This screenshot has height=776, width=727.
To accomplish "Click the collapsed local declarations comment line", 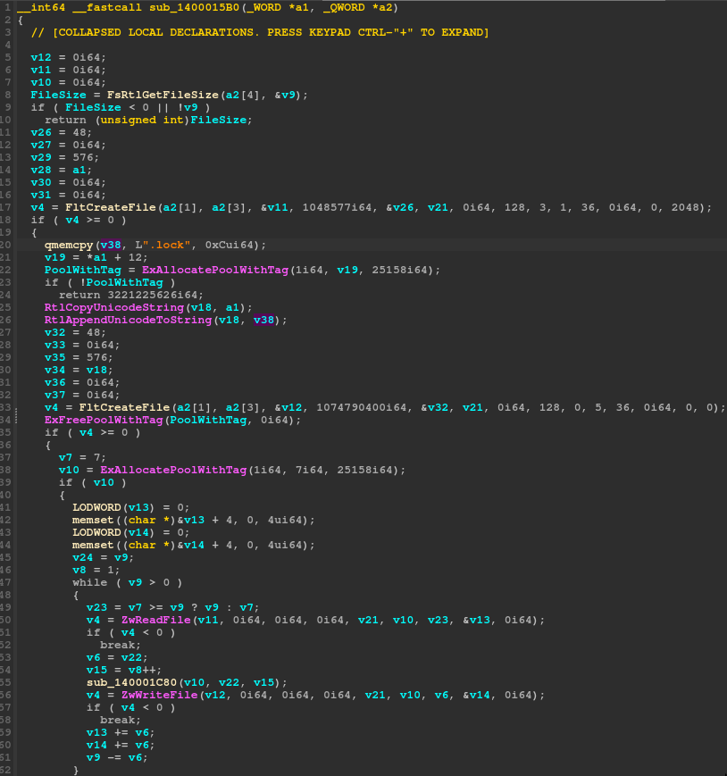I will [x=260, y=33].
